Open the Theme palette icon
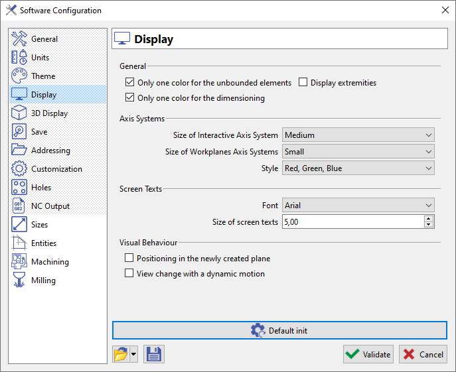 pos(19,76)
